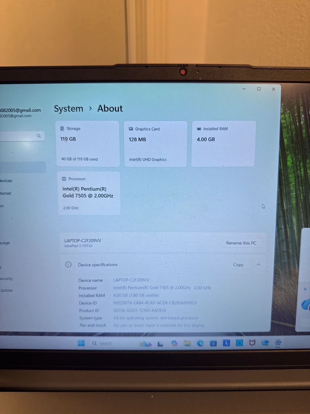
Task: Open Microsoft Store from the taskbar
Action: click(213, 343)
